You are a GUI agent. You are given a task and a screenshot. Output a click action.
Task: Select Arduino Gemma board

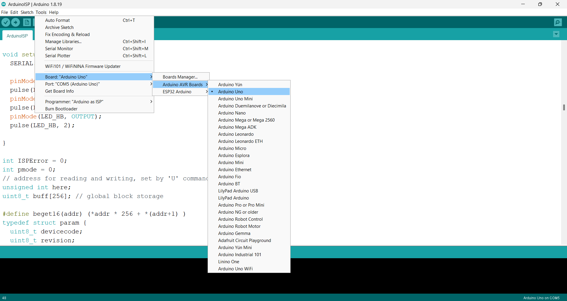point(249,233)
